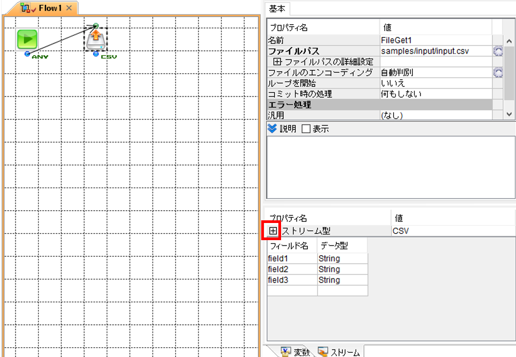Viewport: 516px width, 357px height.
Task: Switch to the 変数 tab
Action: click(295, 352)
